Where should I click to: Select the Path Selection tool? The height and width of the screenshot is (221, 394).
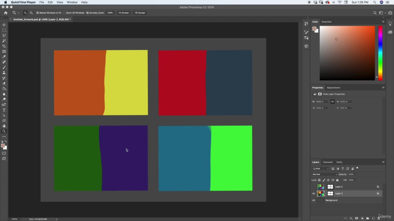[4, 115]
